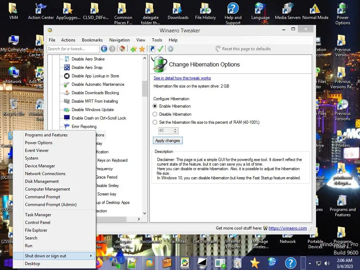Increase hibernation percent with up spinner arrow
This screenshot has height=270, width=360.
[175, 129]
